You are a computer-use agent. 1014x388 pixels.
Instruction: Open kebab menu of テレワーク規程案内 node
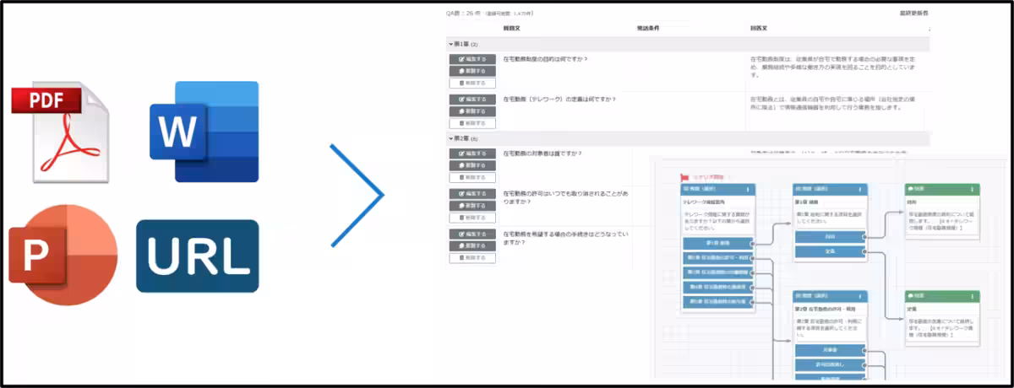point(749,190)
